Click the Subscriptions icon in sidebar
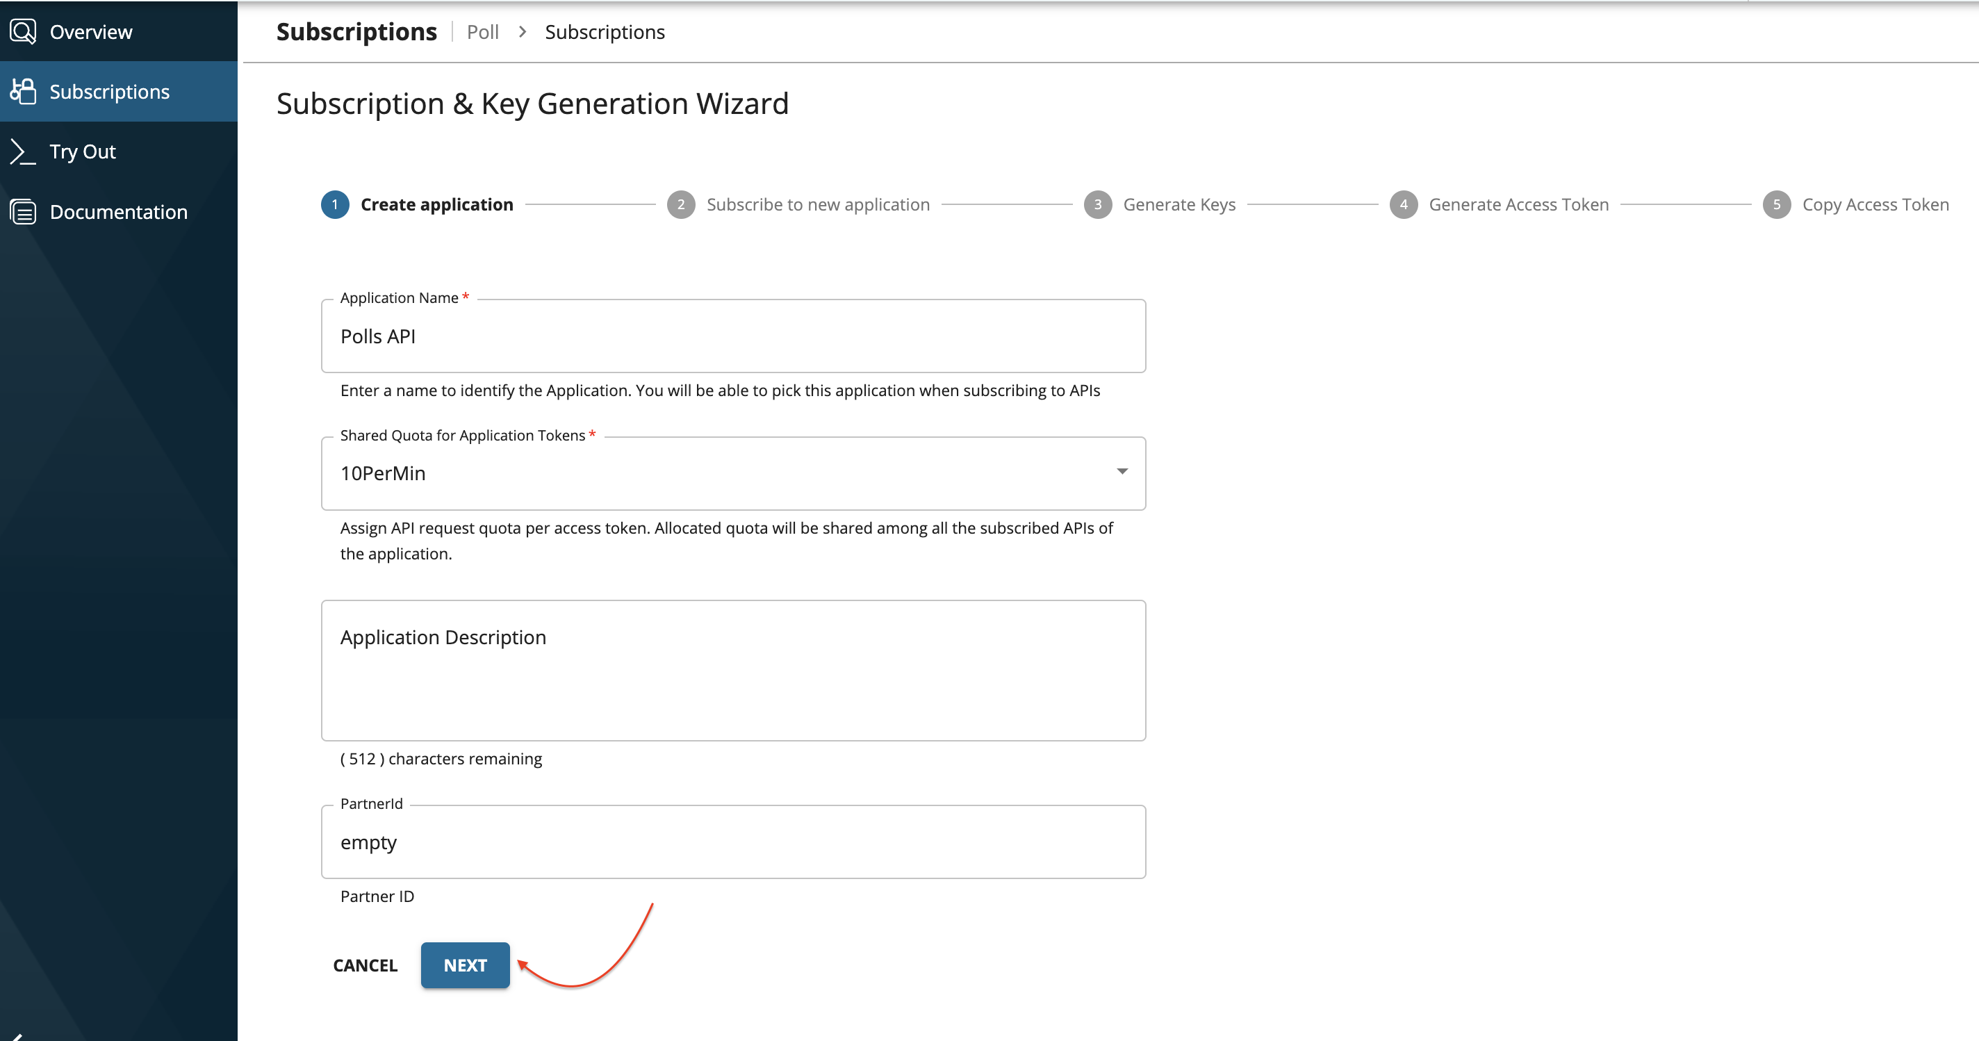The image size is (1979, 1041). [x=23, y=92]
